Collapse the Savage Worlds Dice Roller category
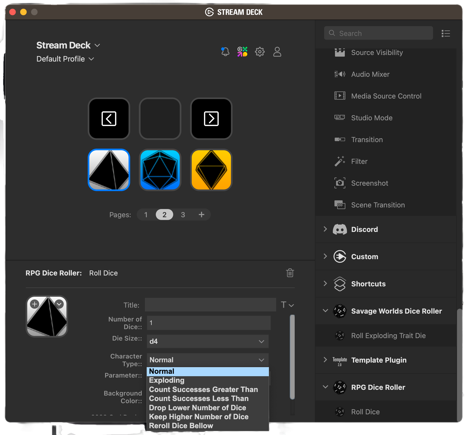This screenshot has width=466, height=435. pyautogui.click(x=325, y=311)
